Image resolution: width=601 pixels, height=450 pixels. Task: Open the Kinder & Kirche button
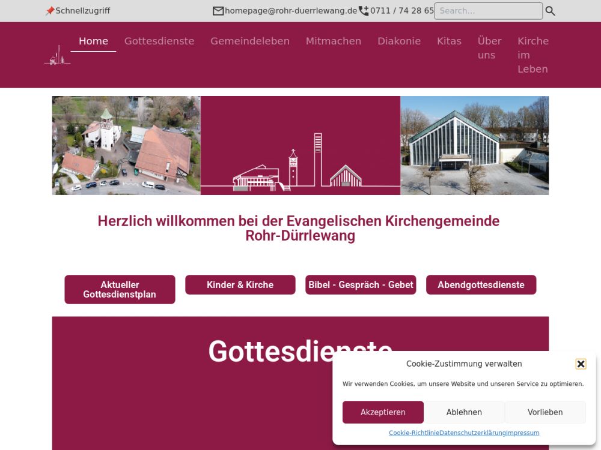point(240,285)
